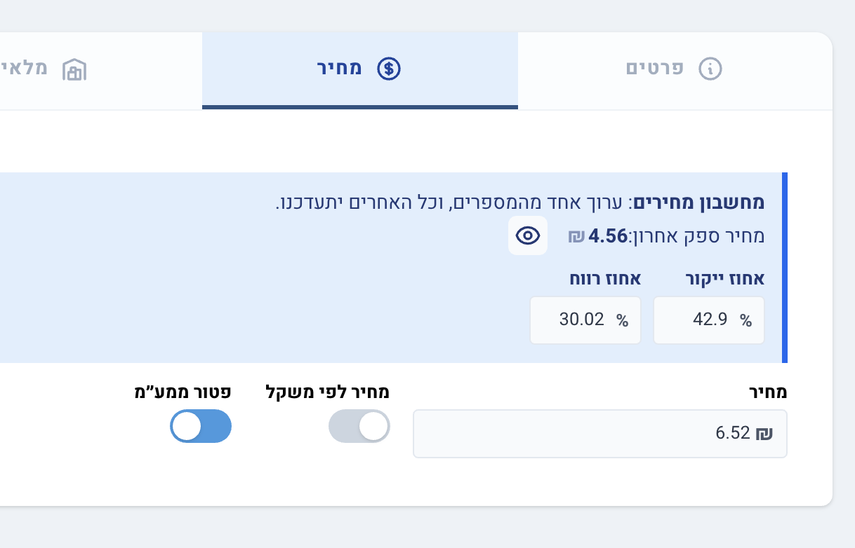
Task: Click the percent symbol in the אחוז רווח field
Action: pos(622,320)
